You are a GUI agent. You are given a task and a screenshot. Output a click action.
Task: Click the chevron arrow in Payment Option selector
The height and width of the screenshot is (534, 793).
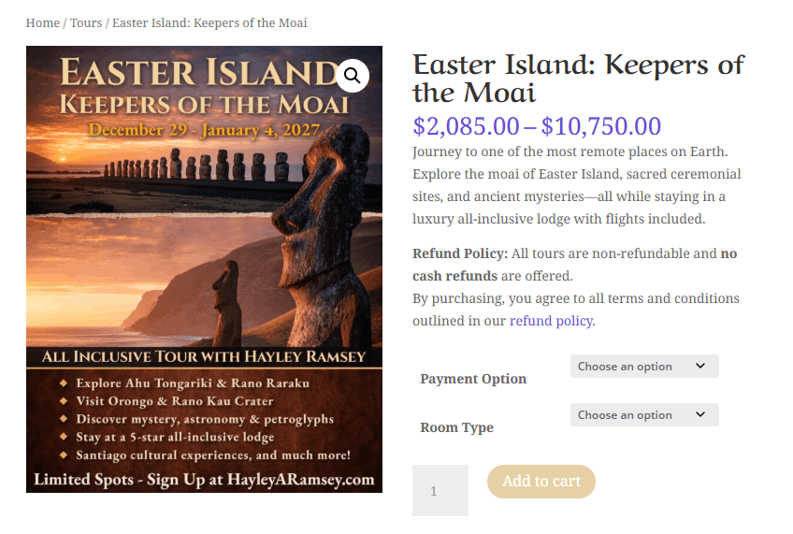tap(700, 367)
